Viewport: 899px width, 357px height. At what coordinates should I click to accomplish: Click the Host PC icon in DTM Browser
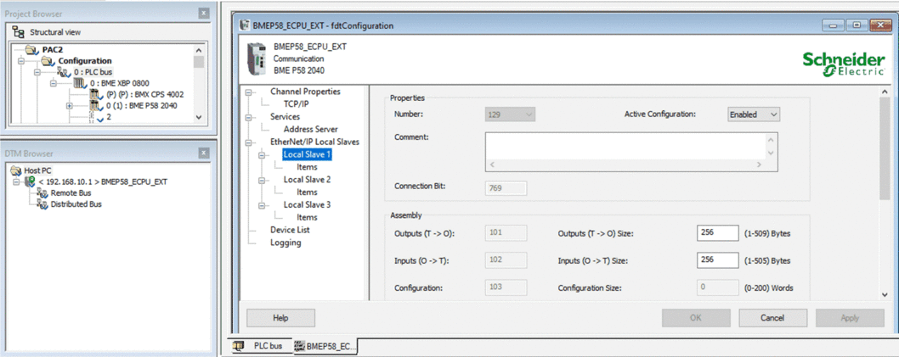pos(15,170)
